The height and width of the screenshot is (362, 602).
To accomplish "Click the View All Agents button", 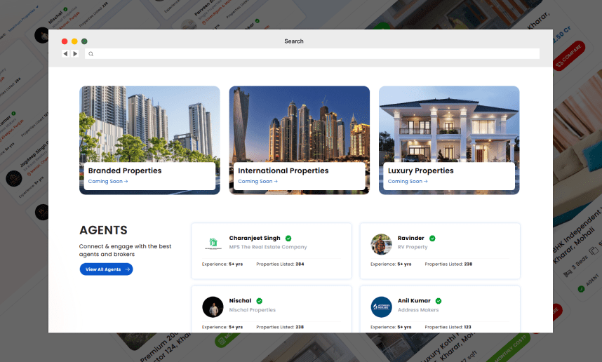I will [x=106, y=269].
